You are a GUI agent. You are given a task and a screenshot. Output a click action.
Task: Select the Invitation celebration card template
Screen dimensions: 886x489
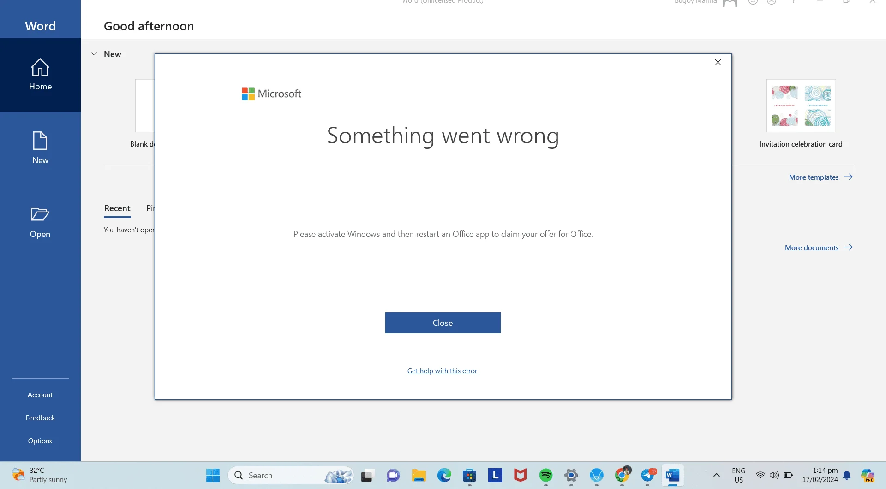801,106
